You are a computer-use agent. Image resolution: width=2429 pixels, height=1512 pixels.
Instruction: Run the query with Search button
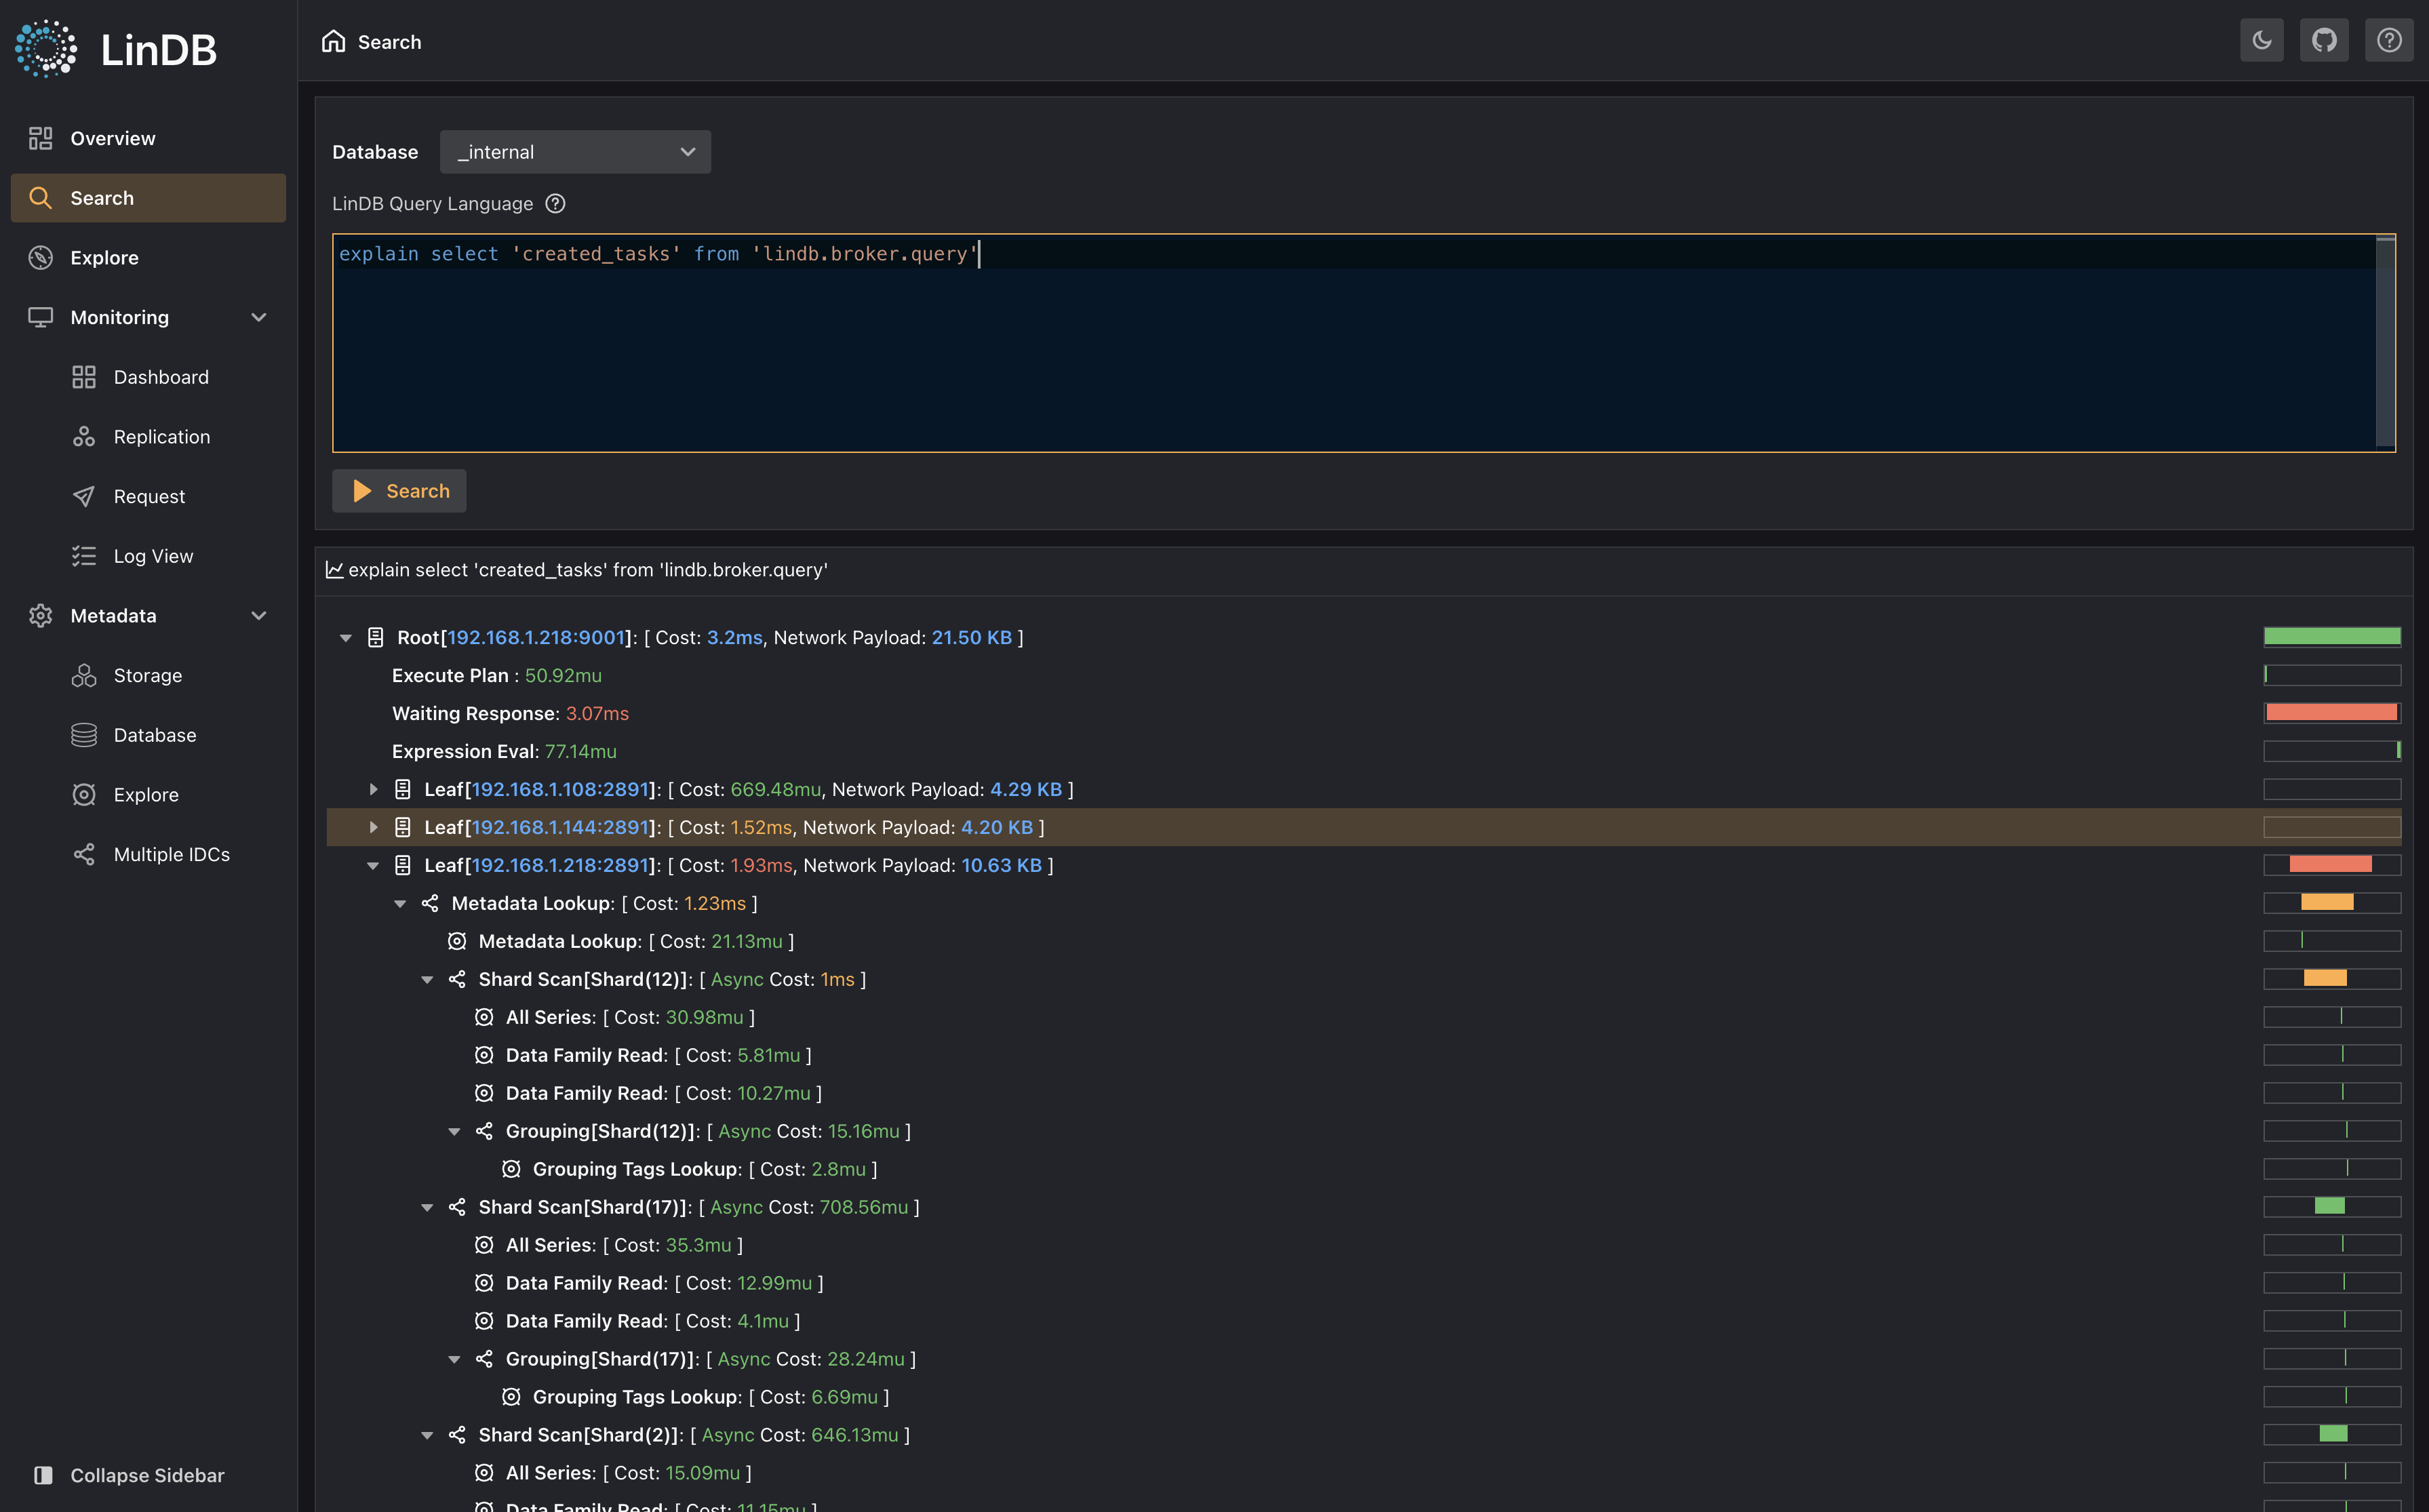pos(399,491)
